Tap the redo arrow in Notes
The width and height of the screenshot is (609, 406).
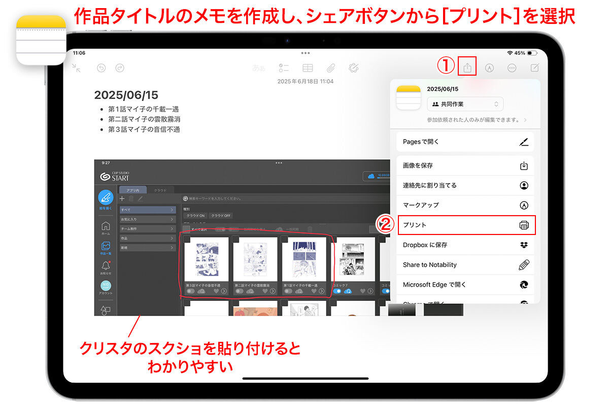(x=119, y=67)
